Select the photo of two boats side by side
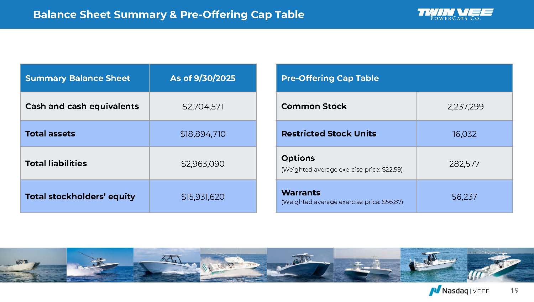Screen dimensions: 534x302 tap(367, 265)
